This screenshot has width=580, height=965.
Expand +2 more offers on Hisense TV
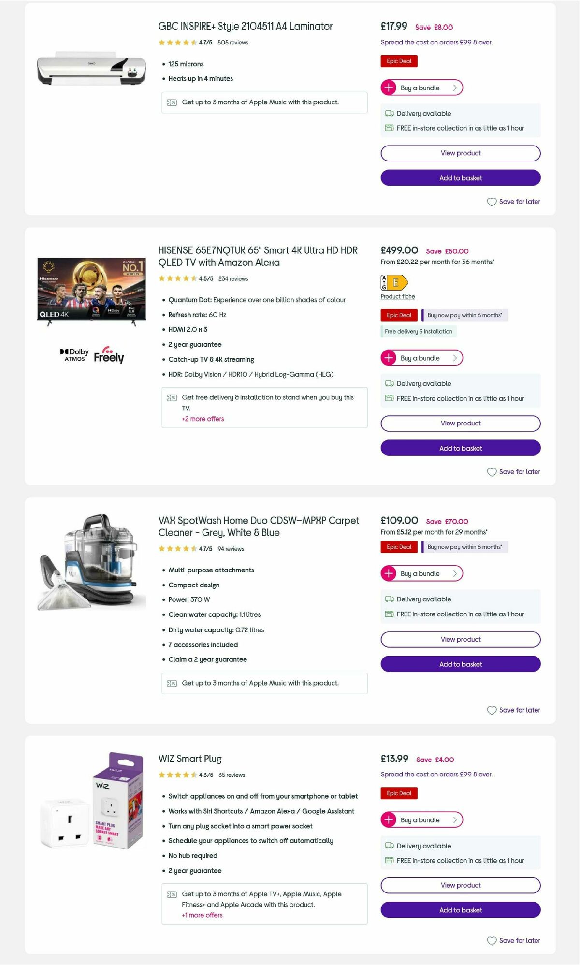pyautogui.click(x=202, y=419)
